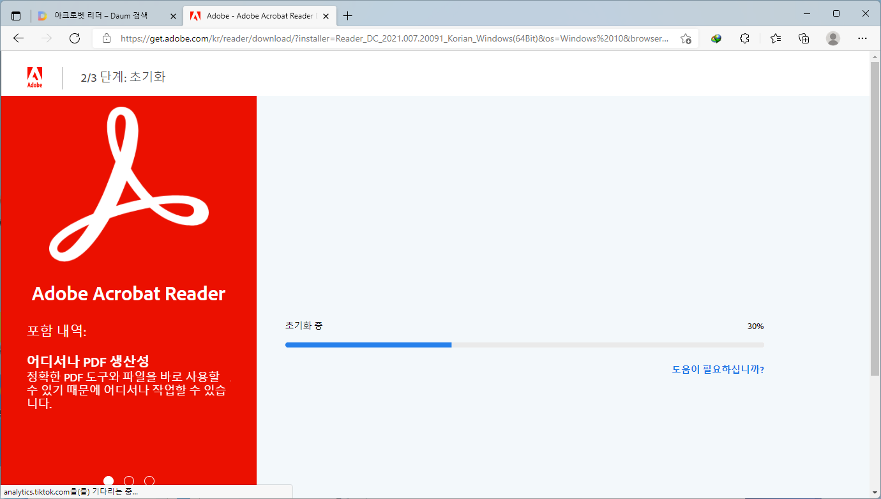Viewport: 881px width, 499px height.
Task: Click the 2/3 단계: 초기화 heading
Action: click(x=123, y=77)
